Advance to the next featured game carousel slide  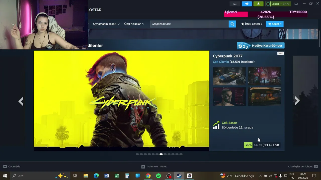click(x=297, y=101)
